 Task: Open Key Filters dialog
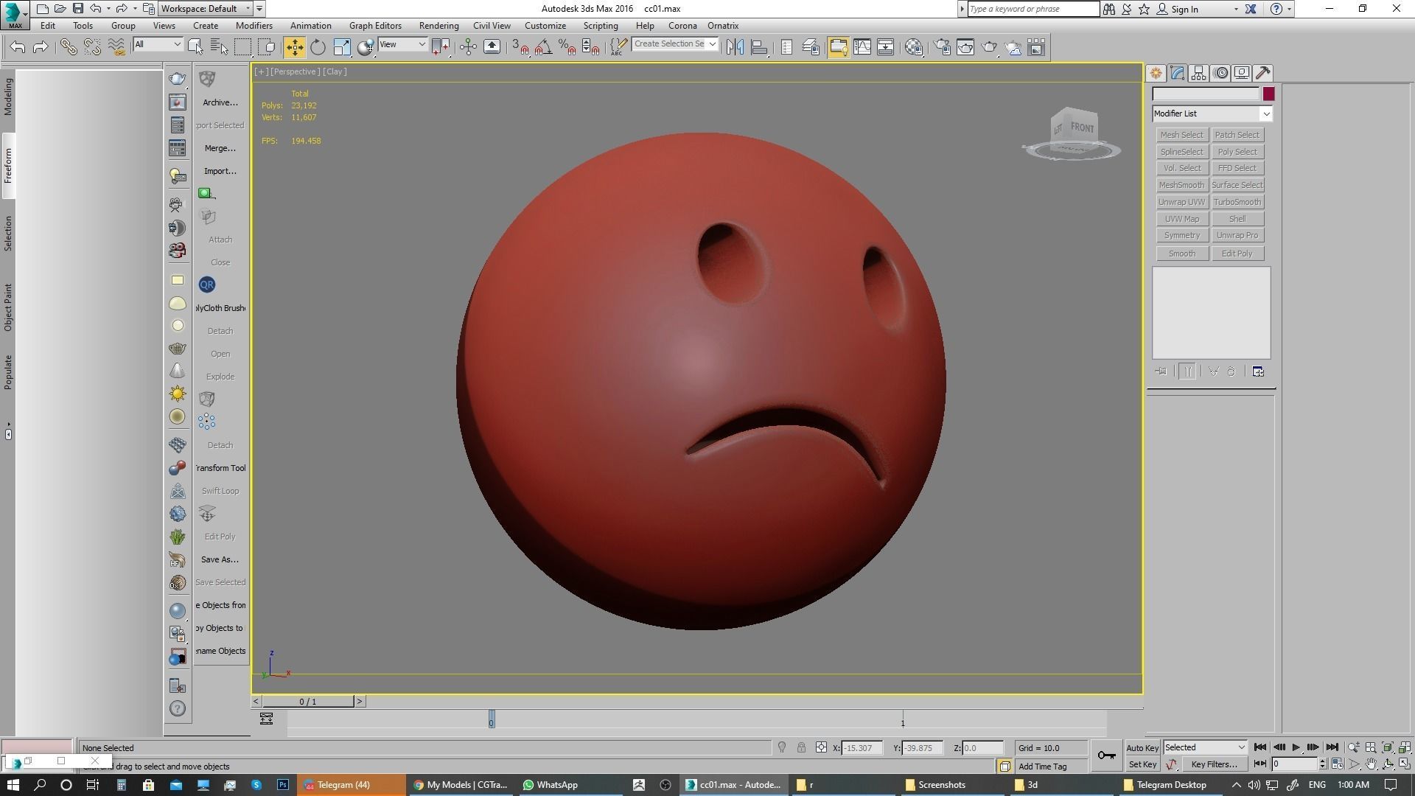(1214, 764)
